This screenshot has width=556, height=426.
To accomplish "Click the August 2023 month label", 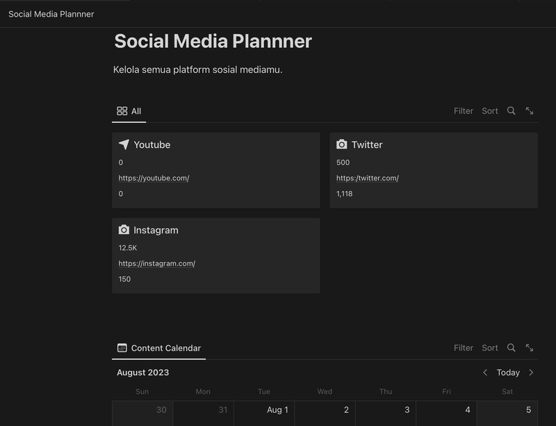I will 143,372.
